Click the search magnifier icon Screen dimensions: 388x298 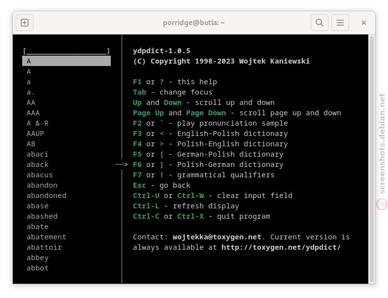tap(320, 23)
